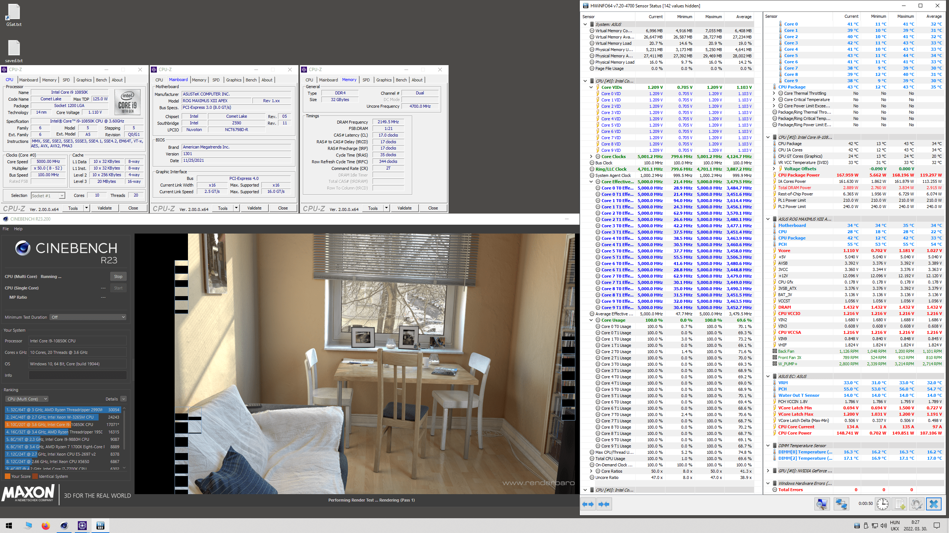The height and width of the screenshot is (533, 949).
Task: Click the Identical System legend swatch
Action: [x=35, y=476]
